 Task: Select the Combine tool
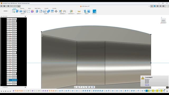click(x=49, y=11)
